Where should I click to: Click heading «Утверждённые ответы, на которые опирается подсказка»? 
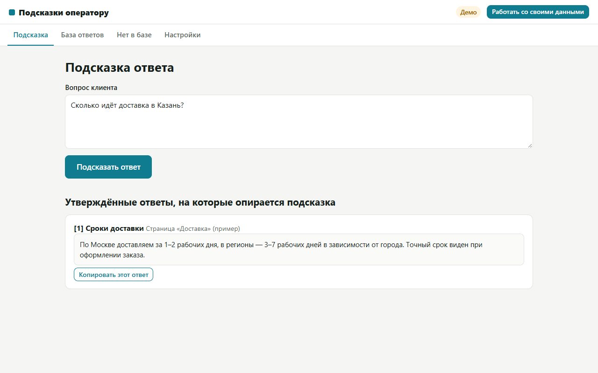pyautogui.click(x=200, y=202)
